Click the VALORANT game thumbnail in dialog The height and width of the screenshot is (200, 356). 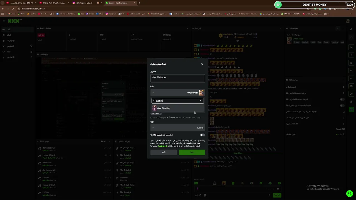(201, 93)
